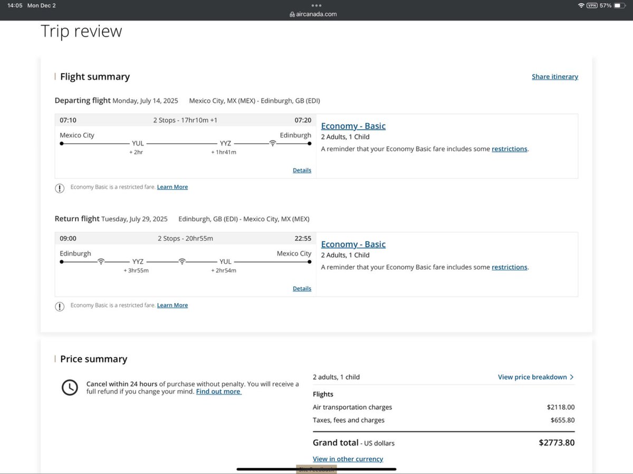Screen dimensions: 633x474
Task: Open departing Economy - Basic fare link
Action: click(x=353, y=126)
